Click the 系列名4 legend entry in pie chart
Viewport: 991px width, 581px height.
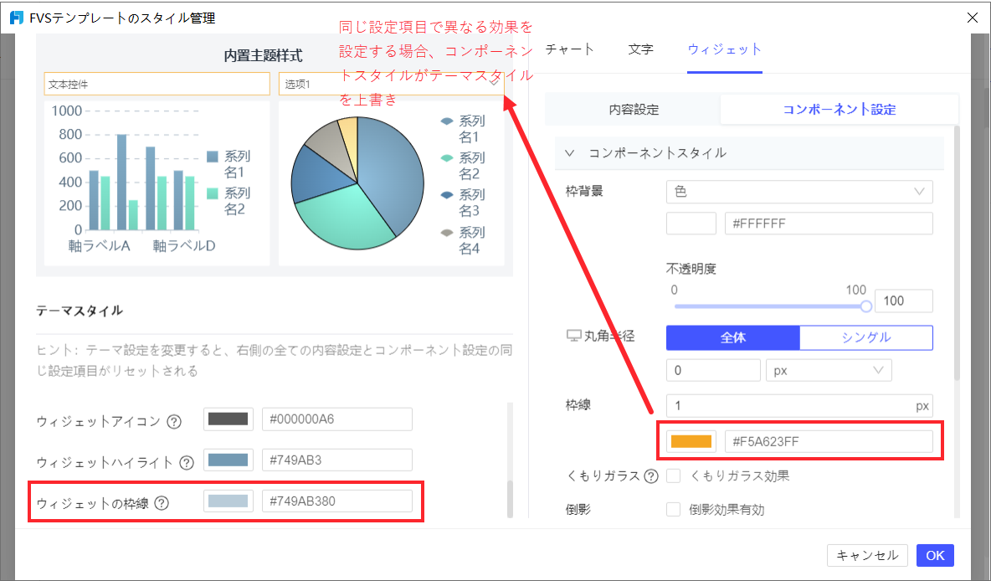click(x=463, y=240)
